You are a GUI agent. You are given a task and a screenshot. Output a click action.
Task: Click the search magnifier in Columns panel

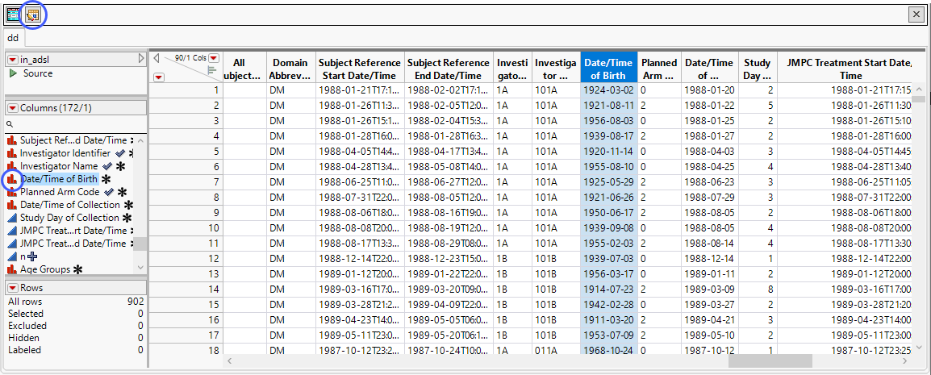click(x=10, y=124)
